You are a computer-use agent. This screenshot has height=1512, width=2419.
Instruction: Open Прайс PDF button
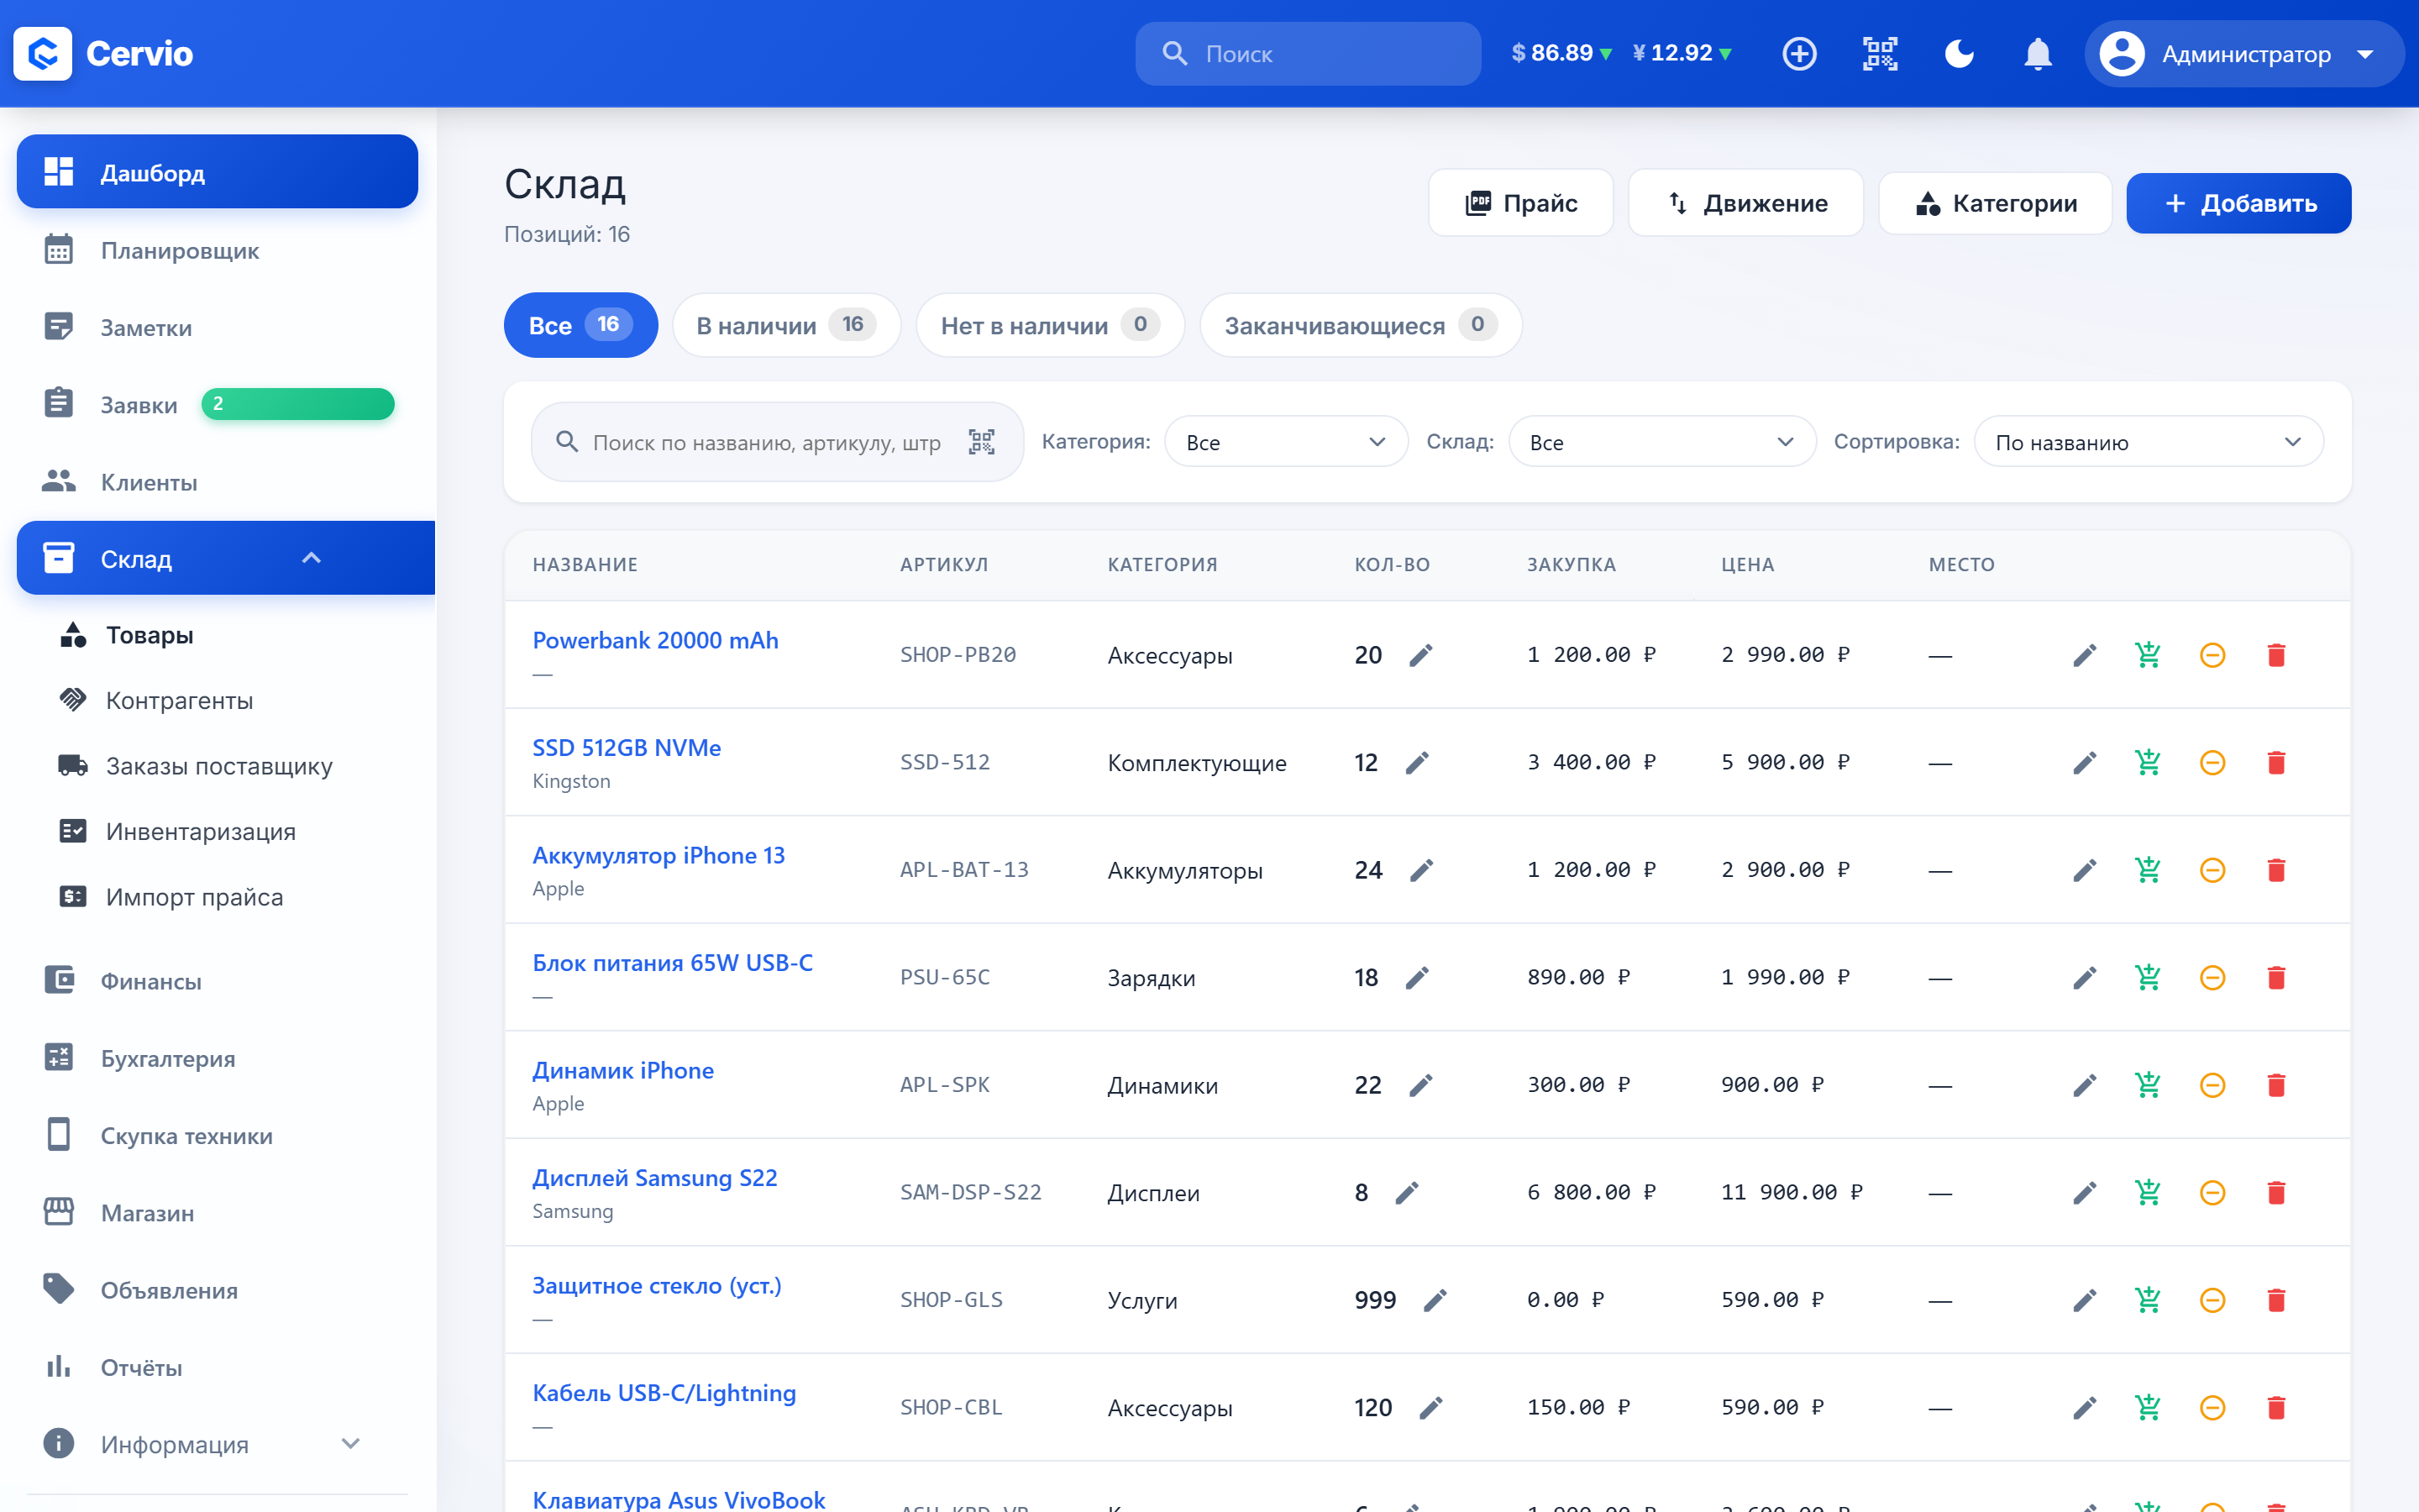pyautogui.click(x=1520, y=203)
